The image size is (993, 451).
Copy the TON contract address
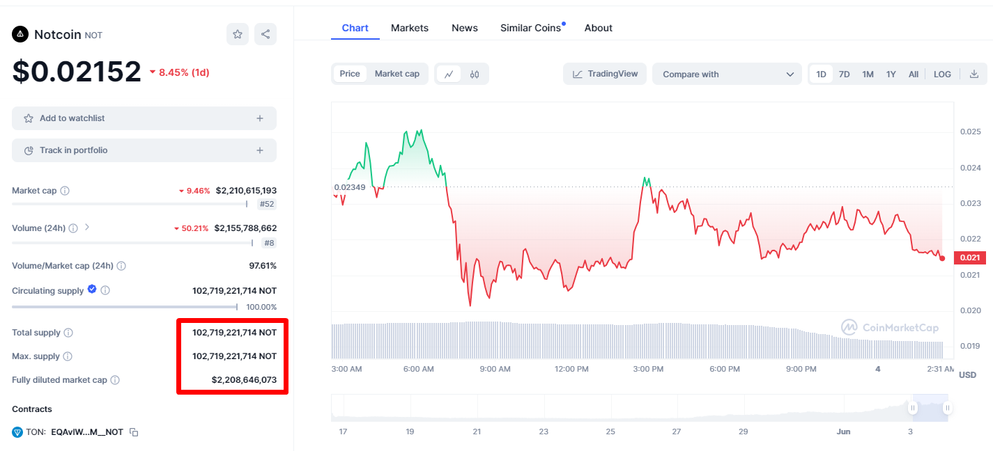coord(134,432)
